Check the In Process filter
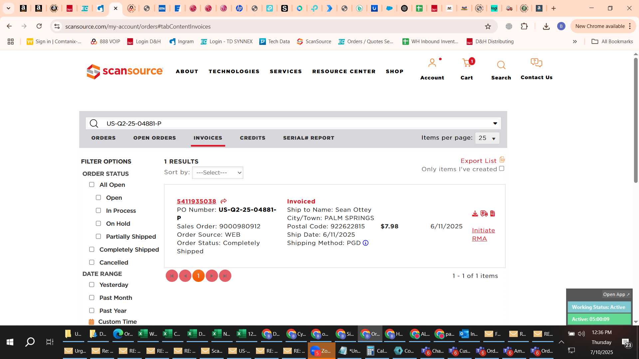639x359 pixels. point(98,210)
